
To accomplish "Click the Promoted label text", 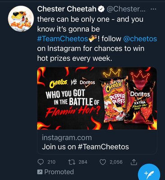I will pyautogui.click(x=59, y=172).
